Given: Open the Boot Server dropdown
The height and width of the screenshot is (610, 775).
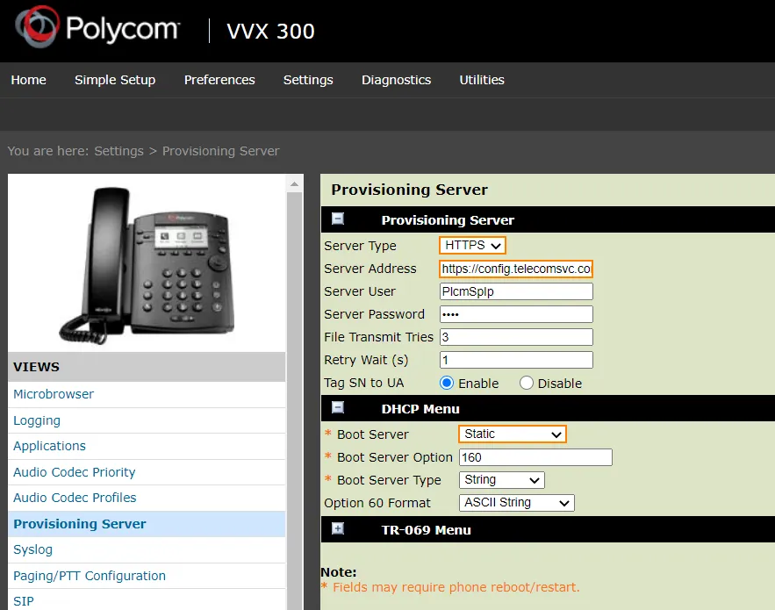Looking at the screenshot, I should click(512, 434).
